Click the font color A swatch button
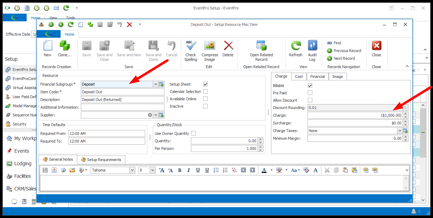This screenshot has height=218, width=433. [x=264, y=170]
